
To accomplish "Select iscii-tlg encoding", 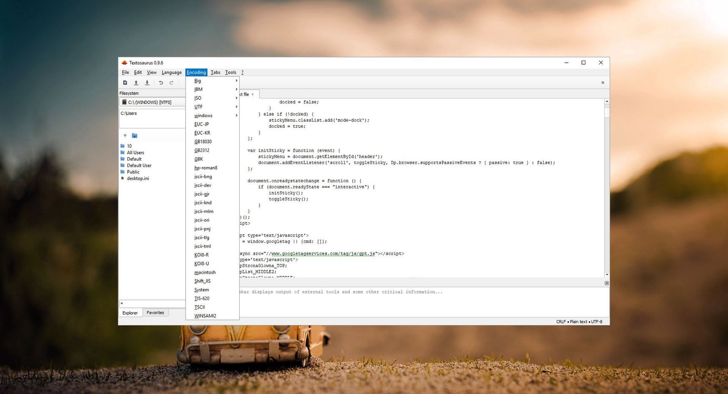I will pos(212,238).
